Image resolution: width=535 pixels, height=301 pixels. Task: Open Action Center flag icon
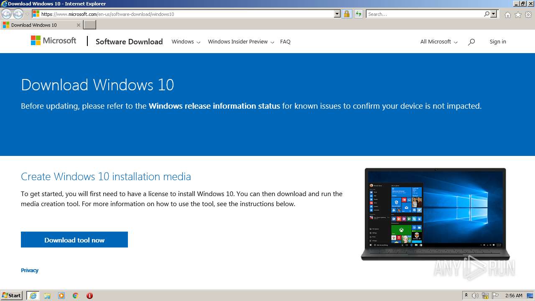(x=495, y=296)
